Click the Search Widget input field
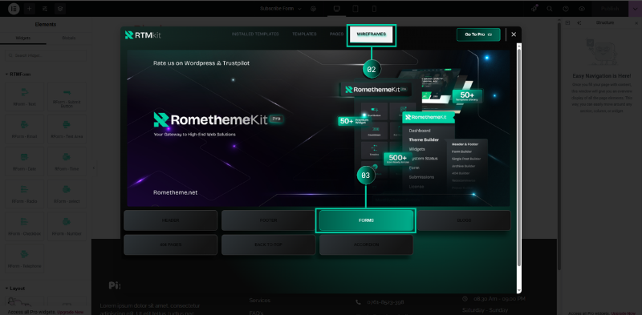 pyautogui.click(x=46, y=55)
